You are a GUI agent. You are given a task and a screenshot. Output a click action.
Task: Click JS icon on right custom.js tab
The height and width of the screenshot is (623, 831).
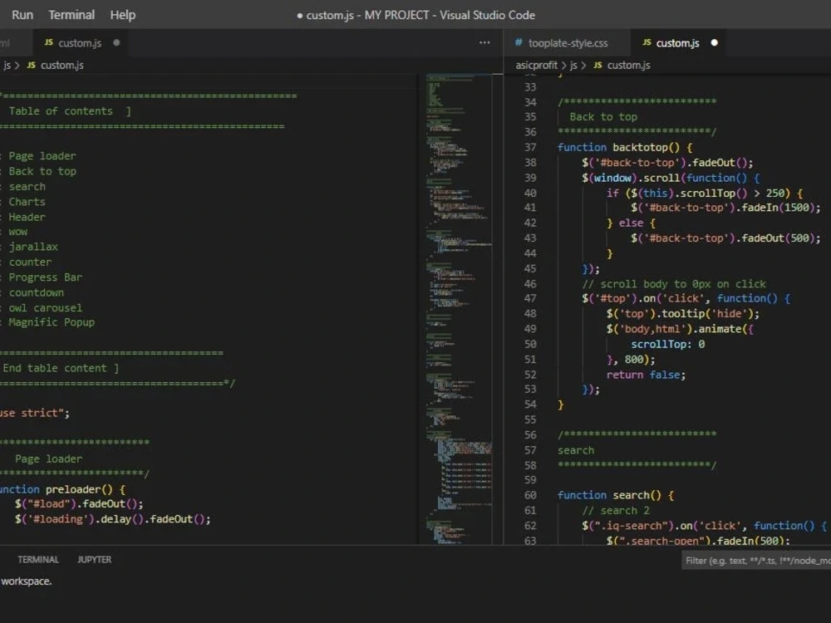647,42
